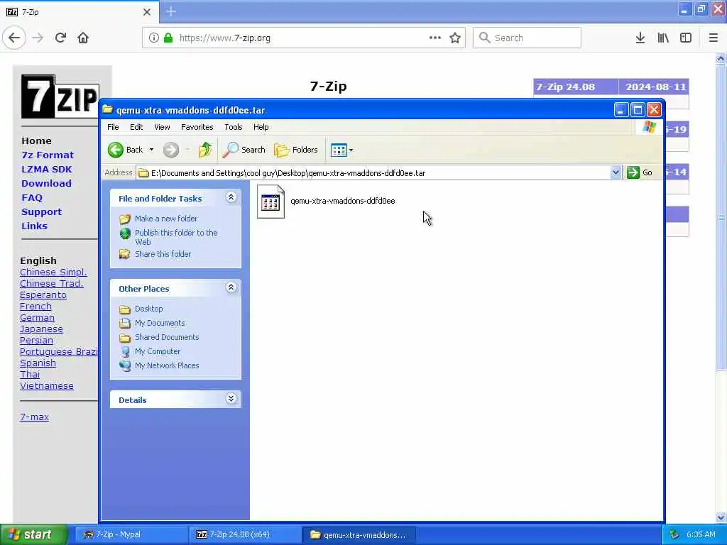Bookmark this page with the star icon
The height and width of the screenshot is (545, 727).
(x=455, y=38)
